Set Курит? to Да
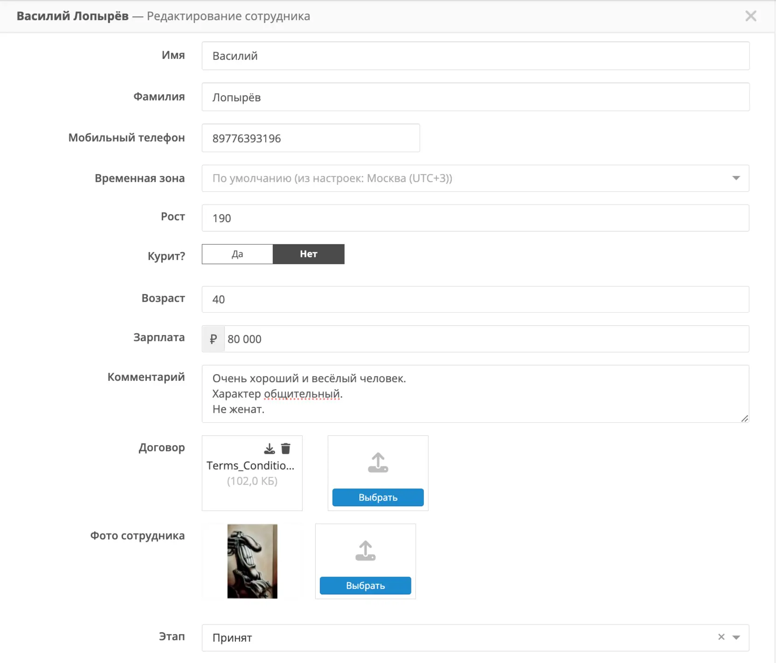The height and width of the screenshot is (663, 776). click(x=237, y=254)
